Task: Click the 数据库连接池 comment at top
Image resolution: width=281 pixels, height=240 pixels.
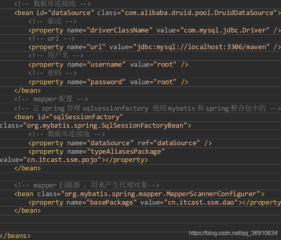Action: pos(52,4)
